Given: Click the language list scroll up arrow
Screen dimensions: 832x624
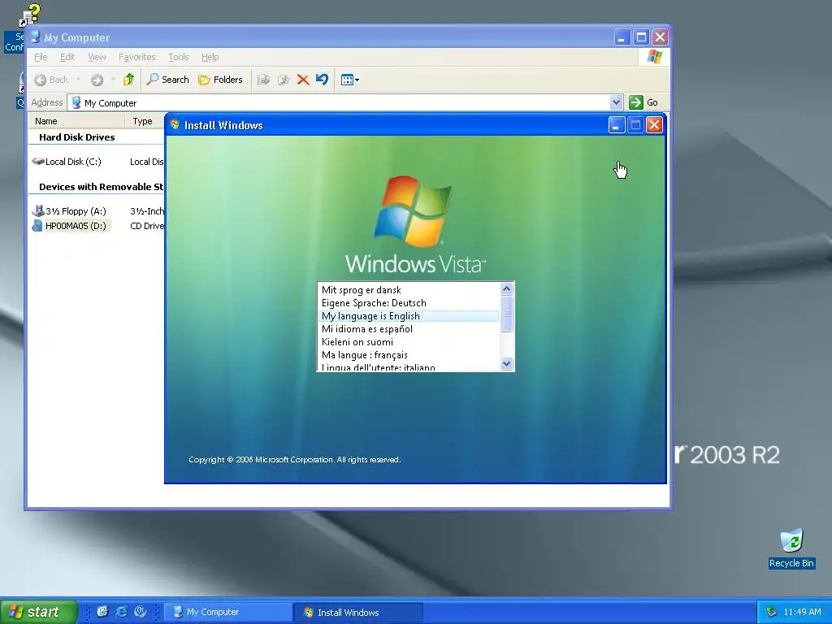Looking at the screenshot, I should [506, 289].
